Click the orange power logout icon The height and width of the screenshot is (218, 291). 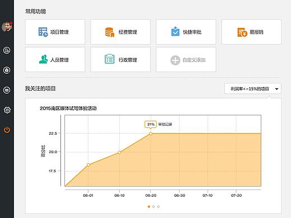pos(7,130)
